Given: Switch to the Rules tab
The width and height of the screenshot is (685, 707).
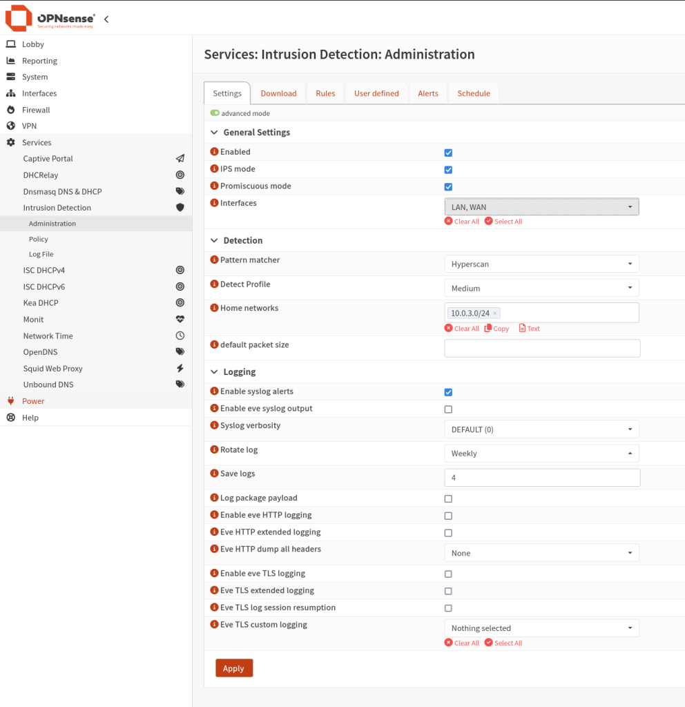Looking at the screenshot, I should pyautogui.click(x=325, y=93).
